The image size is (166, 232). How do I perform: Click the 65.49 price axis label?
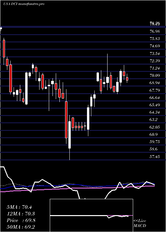pos(155,105)
